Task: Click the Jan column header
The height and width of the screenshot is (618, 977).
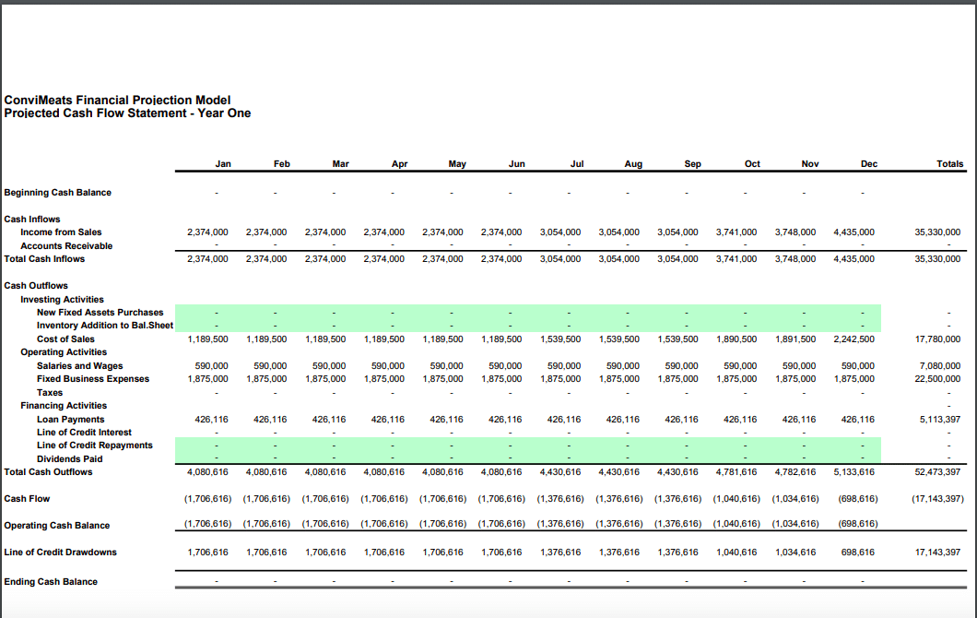Action: tap(223, 163)
